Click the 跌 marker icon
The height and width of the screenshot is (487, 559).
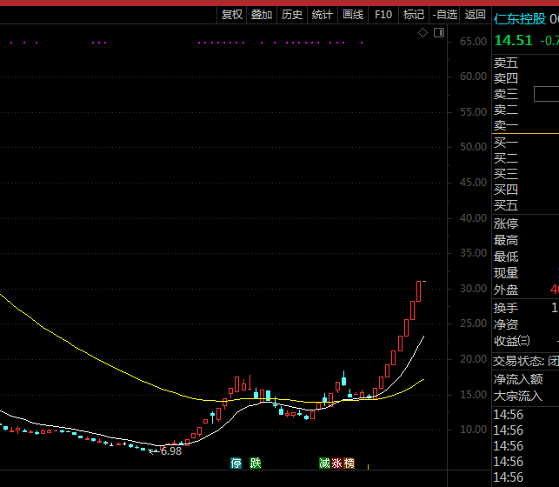click(x=256, y=464)
